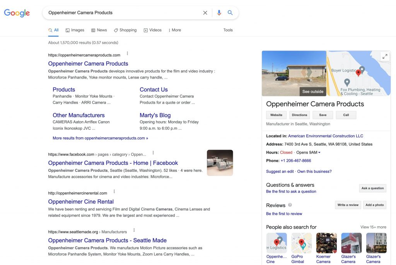Open the Oppenheimer Camera Products result title
Image resolution: width=396 pixels, height=265 pixels.
(x=88, y=64)
